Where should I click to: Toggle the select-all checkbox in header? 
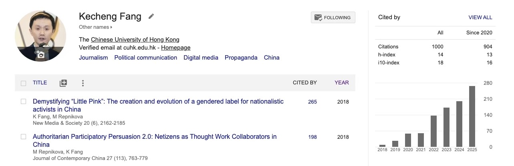point(23,83)
